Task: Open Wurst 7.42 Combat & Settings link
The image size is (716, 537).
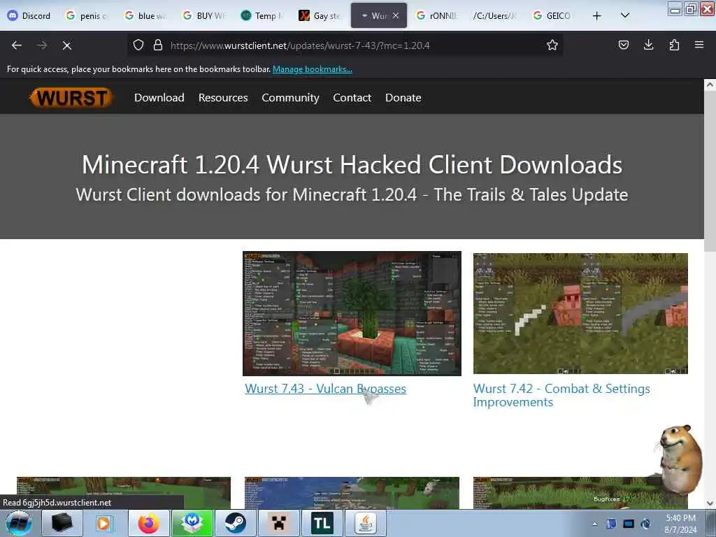Action: coord(561,395)
